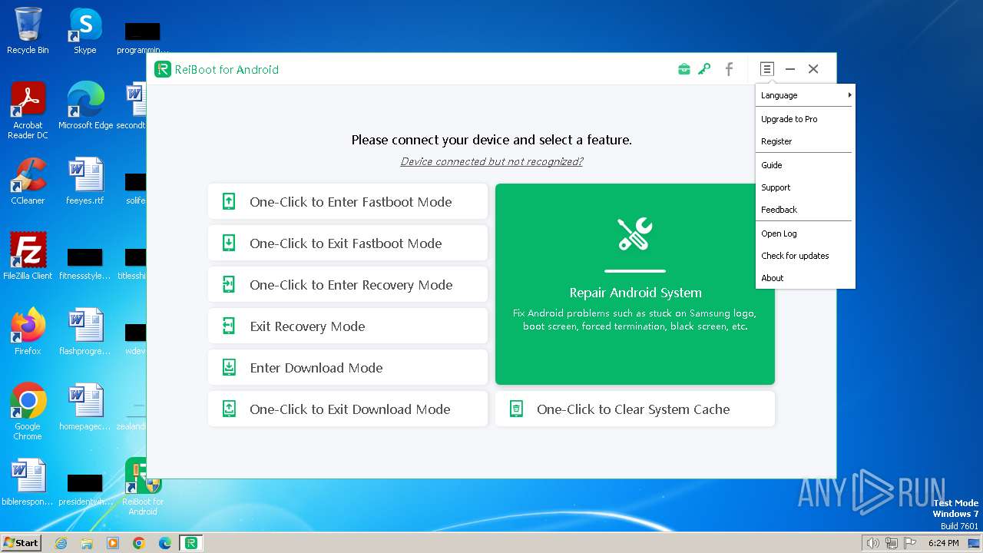Image resolution: width=983 pixels, height=553 pixels.
Task: Click 'Device connected but not recognized?' link
Action: pos(491,161)
